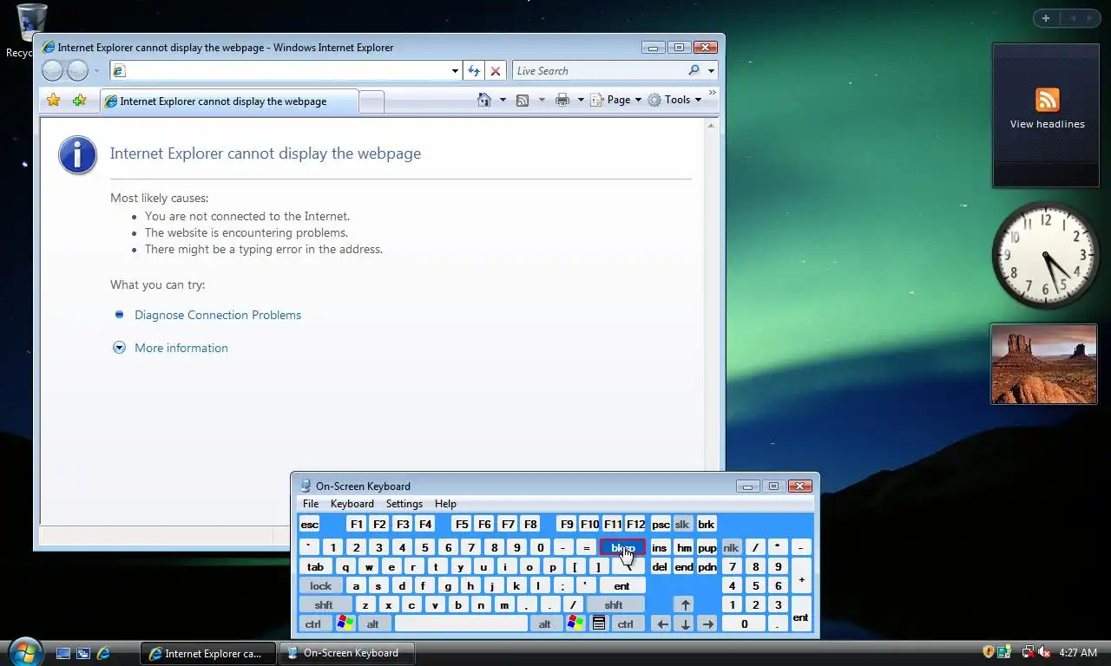Toggle the right shft key on the keyboard
The height and width of the screenshot is (666, 1111).
click(614, 605)
